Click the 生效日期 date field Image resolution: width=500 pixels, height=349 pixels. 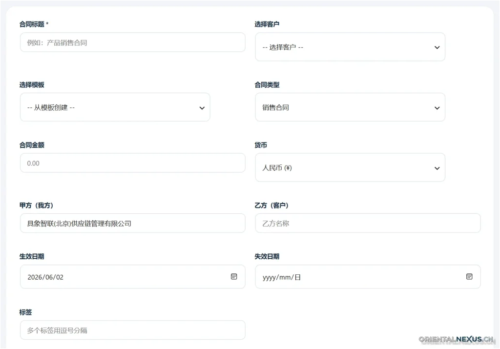[133, 277]
